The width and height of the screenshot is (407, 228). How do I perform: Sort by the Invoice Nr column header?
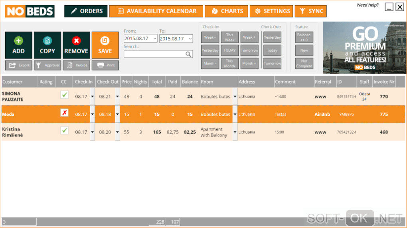(x=384, y=82)
